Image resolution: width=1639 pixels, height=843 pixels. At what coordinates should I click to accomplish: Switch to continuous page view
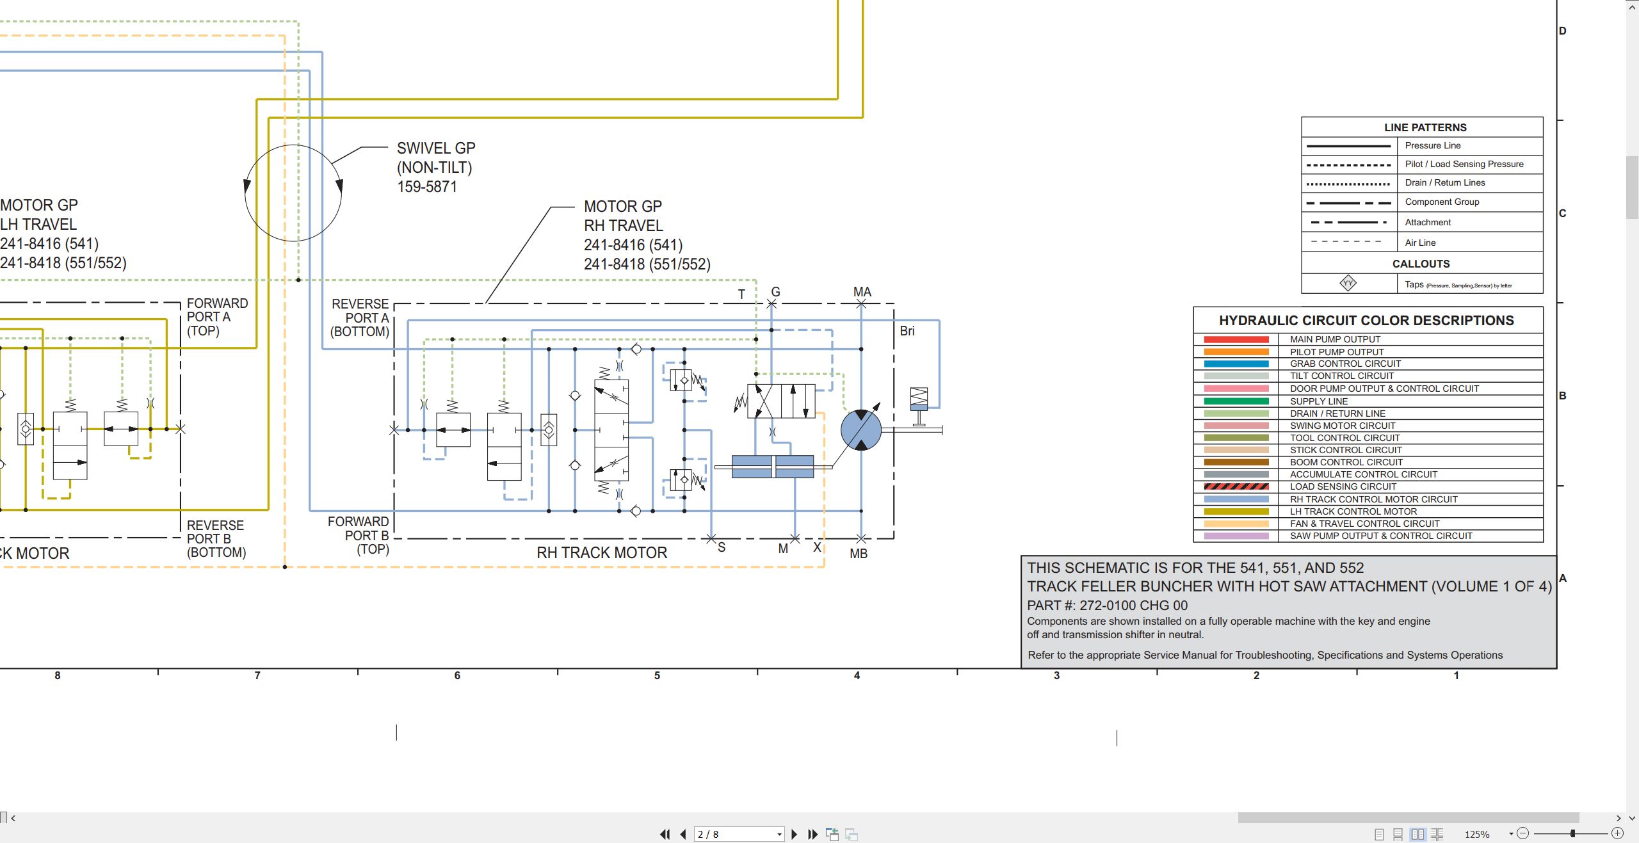[x=1398, y=834]
